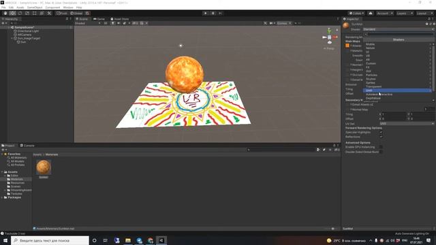Viewport: 436px width, 245px height.
Task: Uncheck Reflections checkbox
Action: click(381, 137)
